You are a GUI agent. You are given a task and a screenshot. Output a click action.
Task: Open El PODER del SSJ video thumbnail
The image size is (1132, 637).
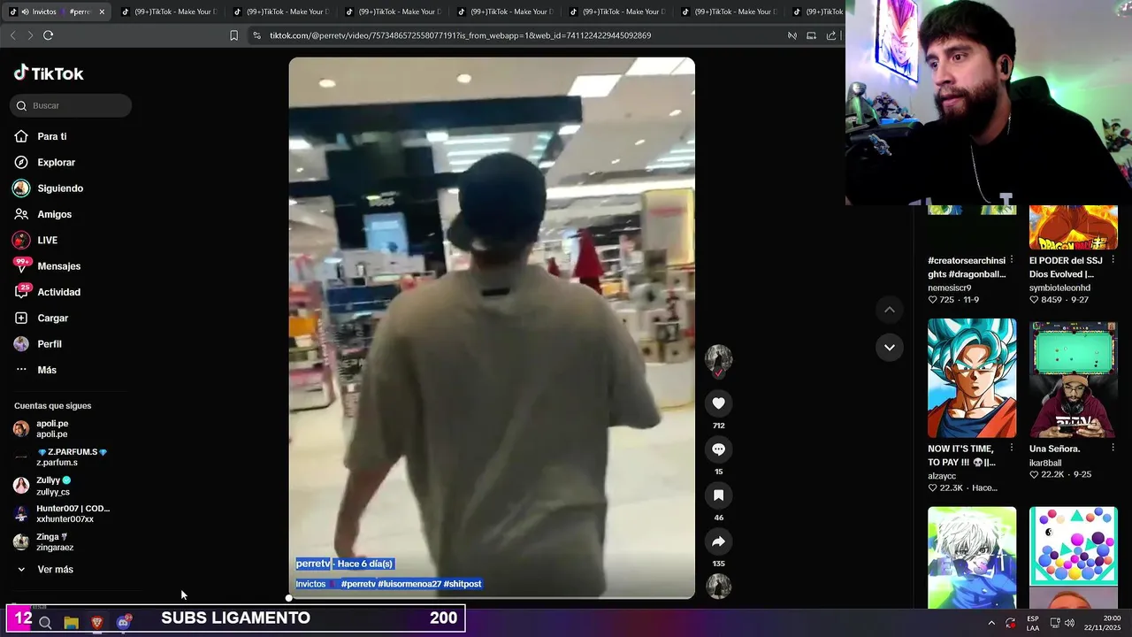click(1074, 227)
